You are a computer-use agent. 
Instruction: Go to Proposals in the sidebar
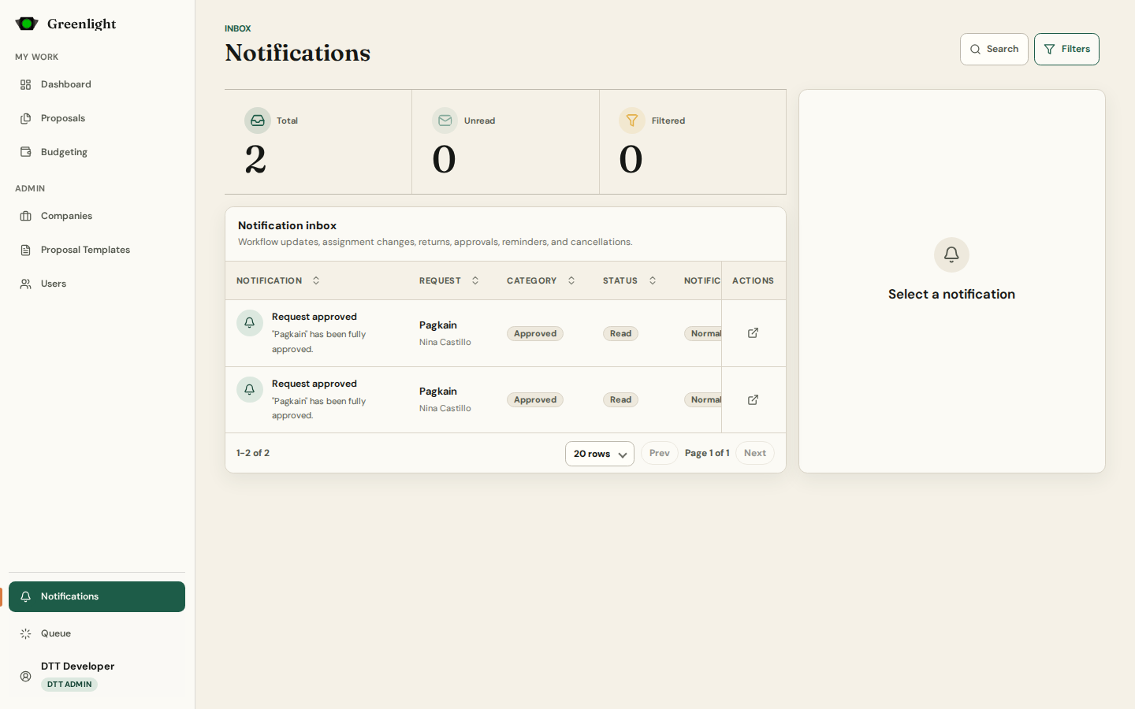pyautogui.click(x=97, y=118)
